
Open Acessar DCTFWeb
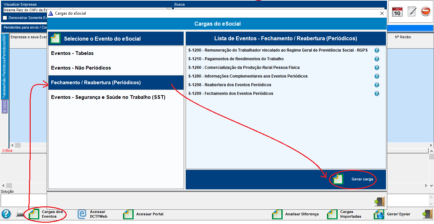[92, 214]
